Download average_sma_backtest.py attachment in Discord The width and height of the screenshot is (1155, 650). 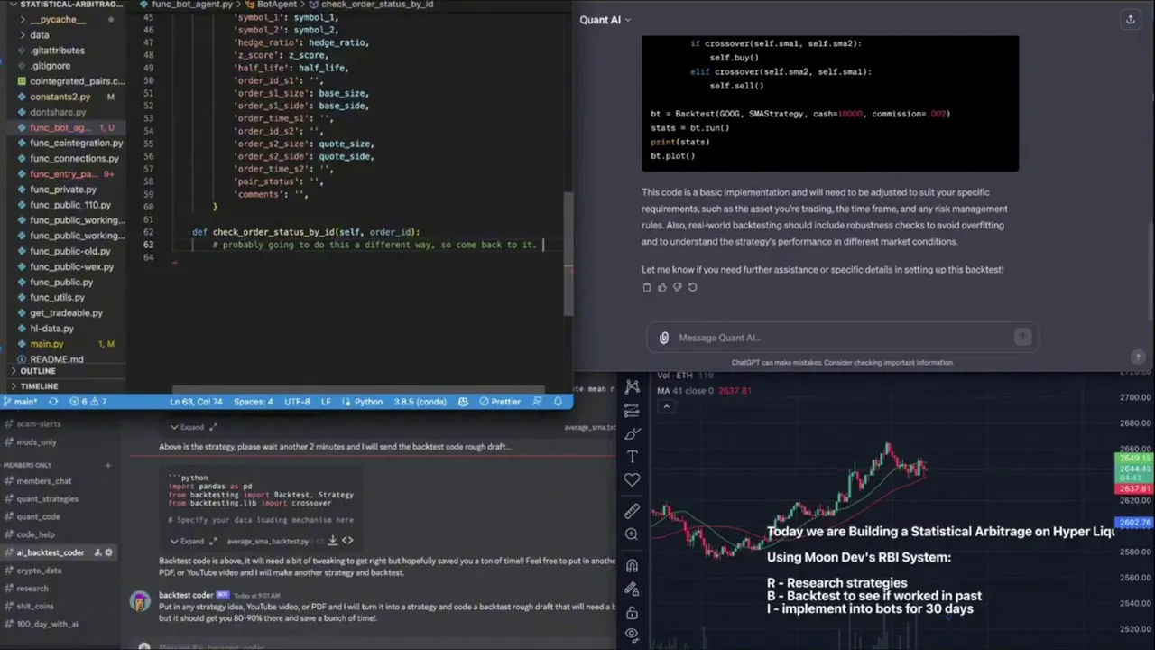[x=332, y=541]
